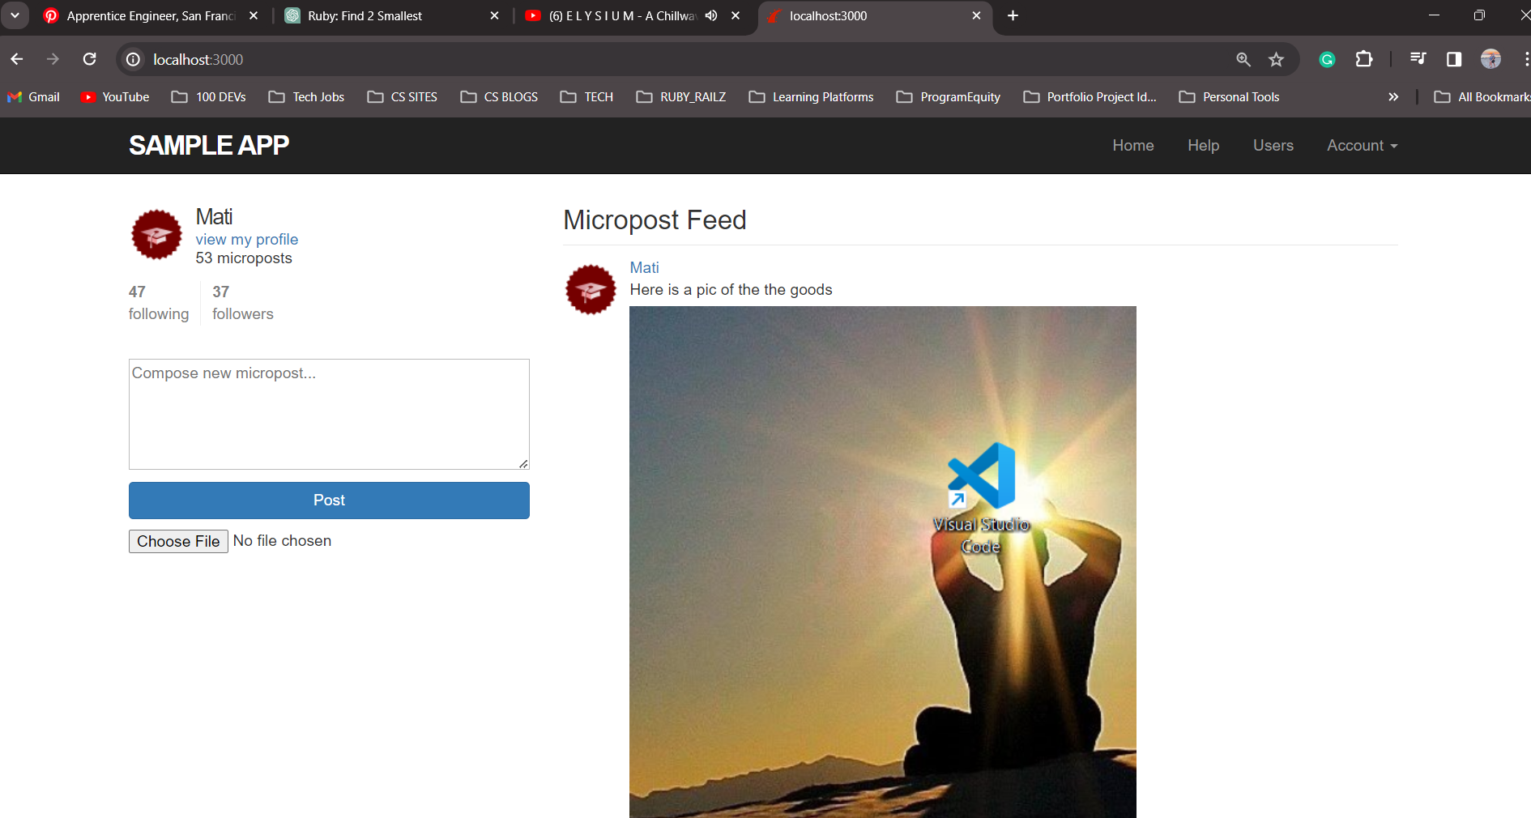Open the CS BLOGS bookmark folder
Viewport: 1531px width, 818px height.
coord(499,96)
